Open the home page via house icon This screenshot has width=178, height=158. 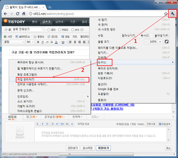(24, 13)
